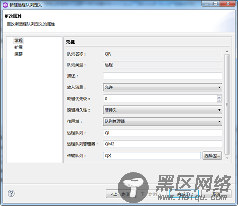Decrease 缺省优先级 with down arrow
Image resolution: width=238 pixels, height=206 pixels.
(x=219, y=100)
